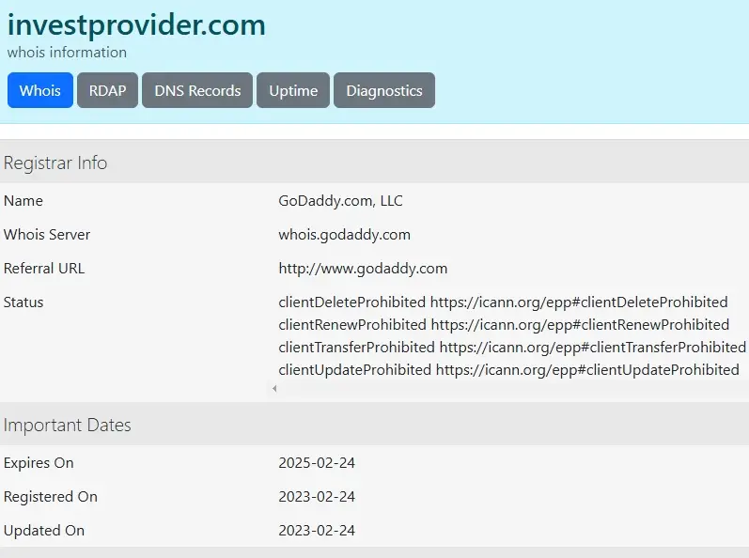Click the http://www.godaddy.com referral URL
This screenshot has width=749, height=558.
point(363,268)
